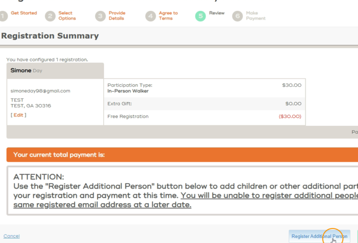Cancel the registration
This screenshot has width=358, height=243.
coord(11,236)
